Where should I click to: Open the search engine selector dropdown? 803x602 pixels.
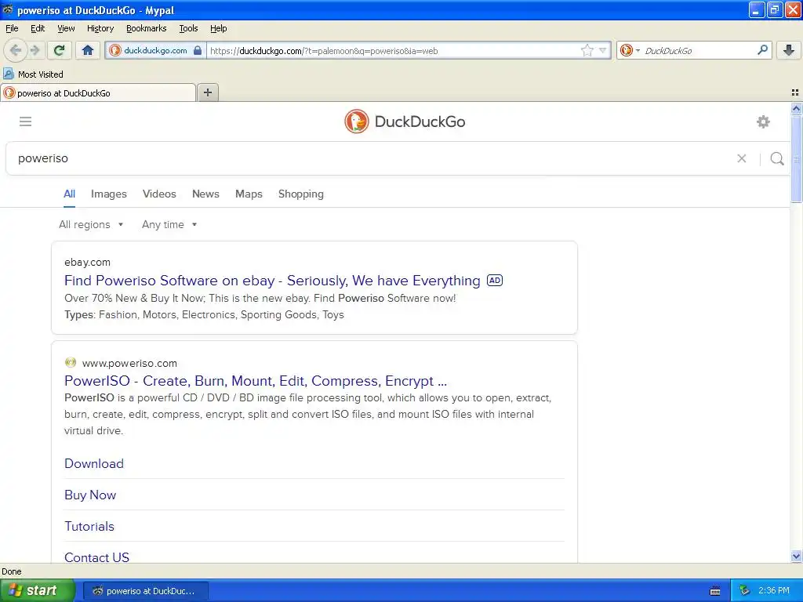coord(630,50)
